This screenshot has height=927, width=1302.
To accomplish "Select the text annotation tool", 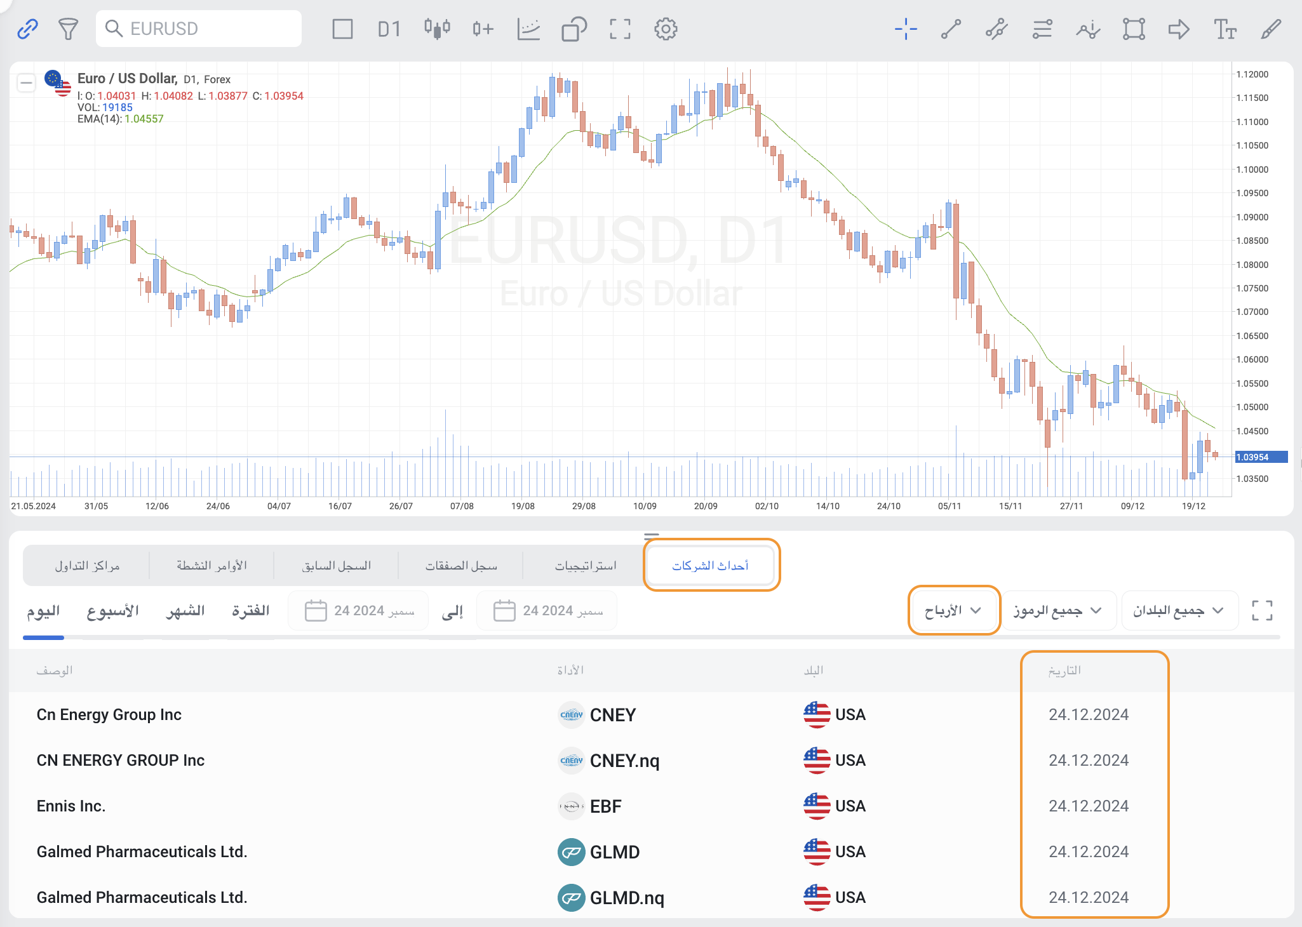I will coord(1225,29).
